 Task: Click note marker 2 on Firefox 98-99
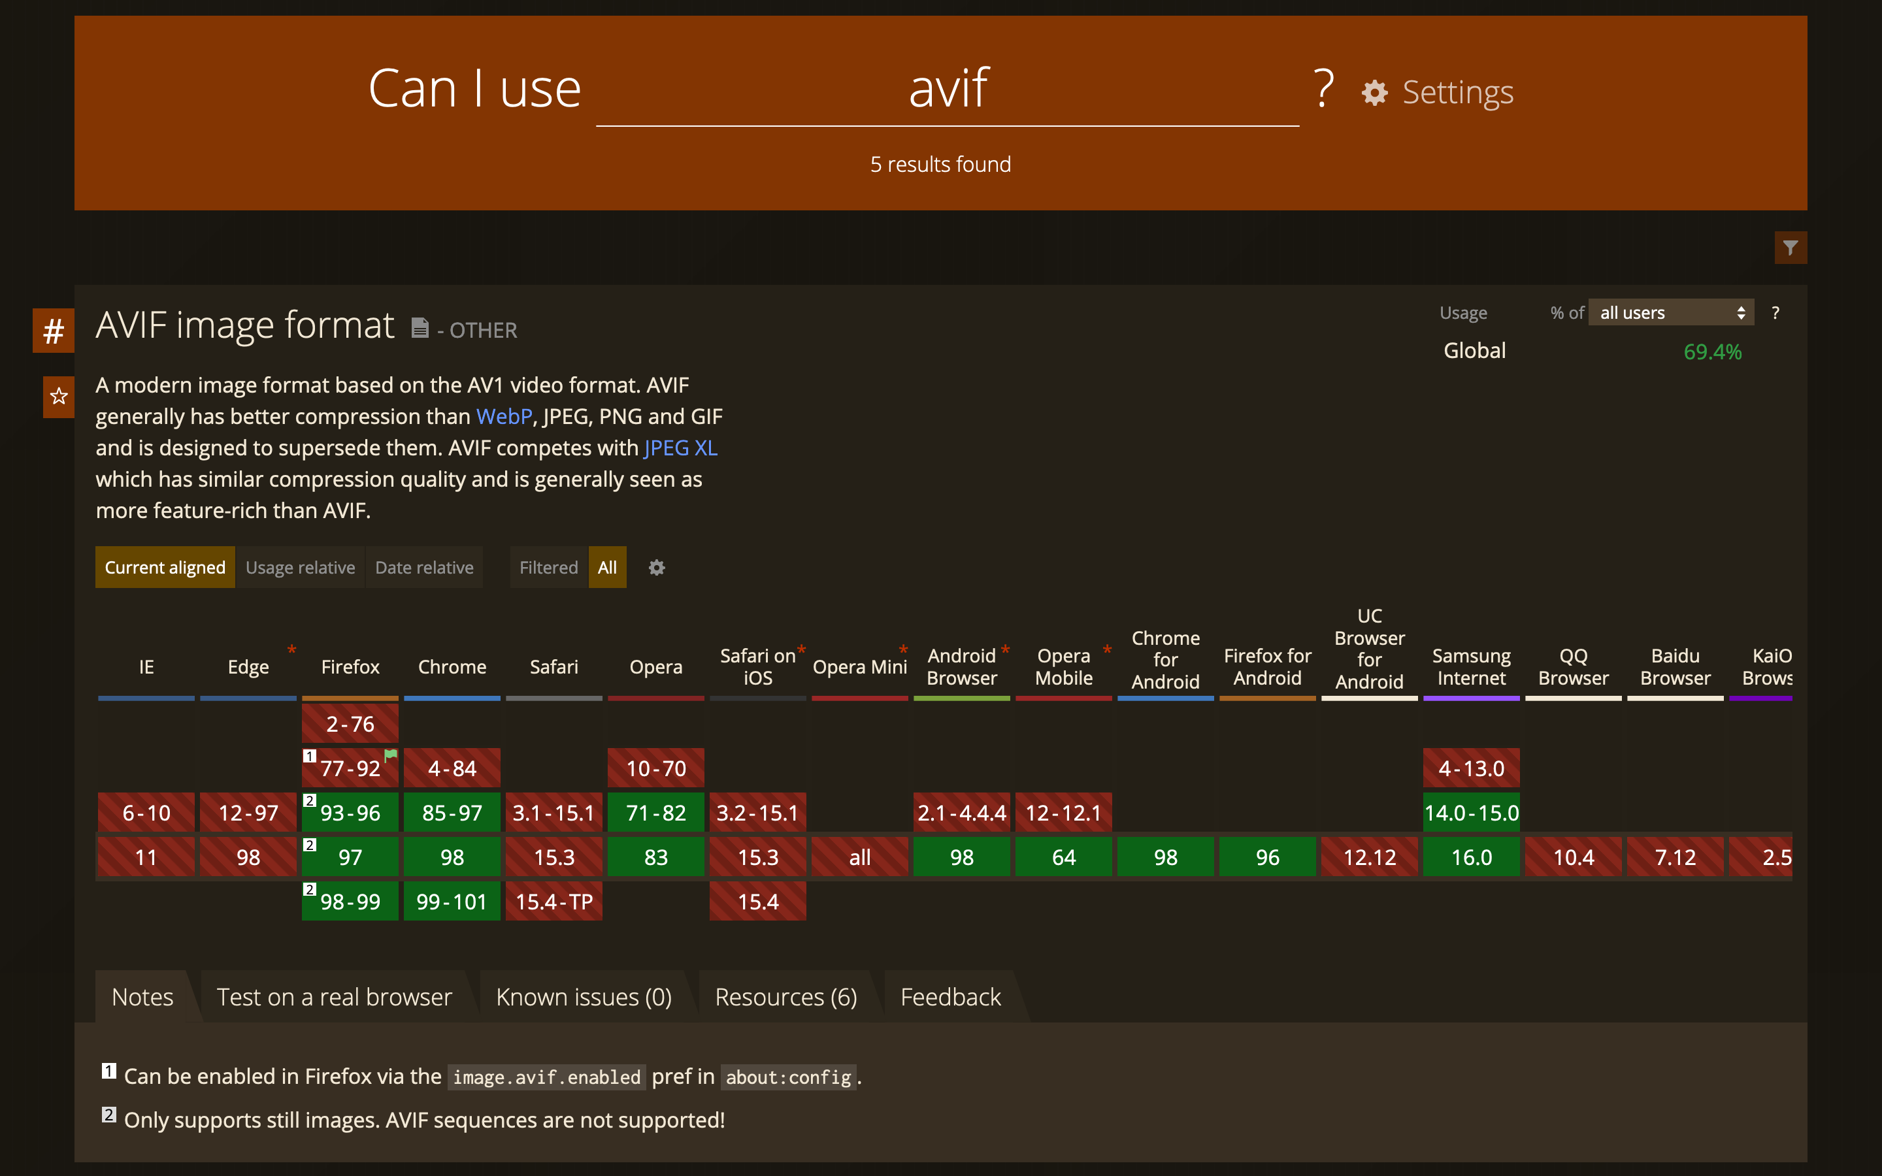click(310, 889)
